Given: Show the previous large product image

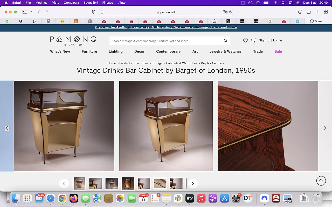Looking at the screenshot, I should [7, 128].
